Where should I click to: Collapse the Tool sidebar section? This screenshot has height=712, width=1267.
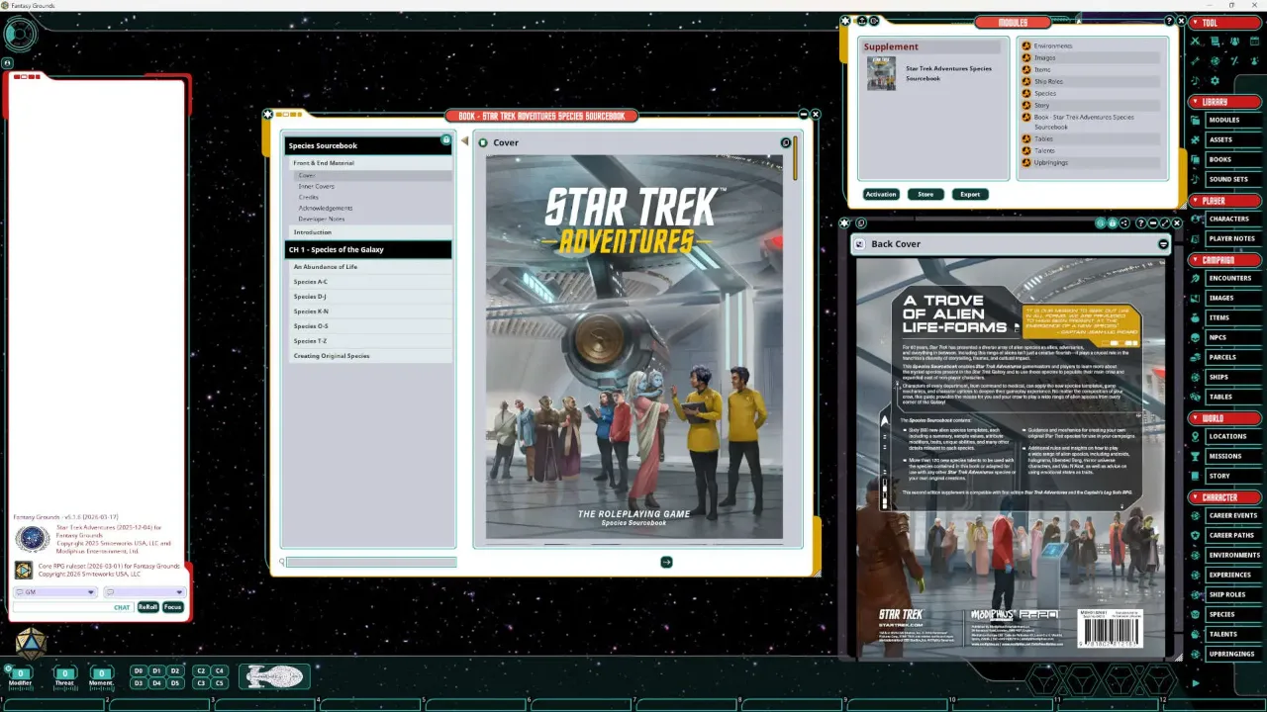[1224, 23]
